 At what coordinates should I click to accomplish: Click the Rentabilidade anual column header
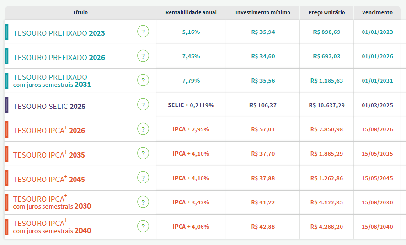point(191,12)
